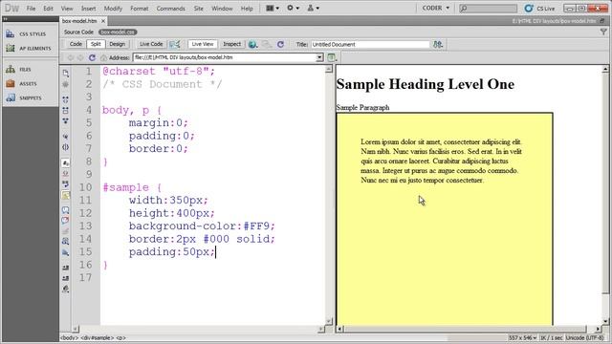
Task: Click code pane vertical scrollbar down arrow
Action: 329,321
